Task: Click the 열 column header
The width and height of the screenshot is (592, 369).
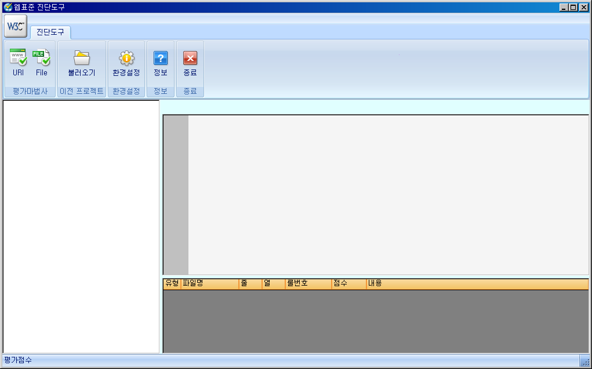Action: tap(273, 283)
